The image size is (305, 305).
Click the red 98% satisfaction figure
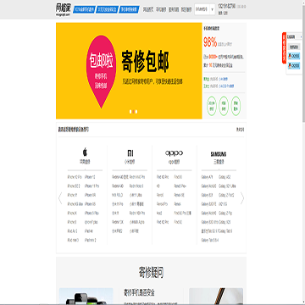click(210, 42)
